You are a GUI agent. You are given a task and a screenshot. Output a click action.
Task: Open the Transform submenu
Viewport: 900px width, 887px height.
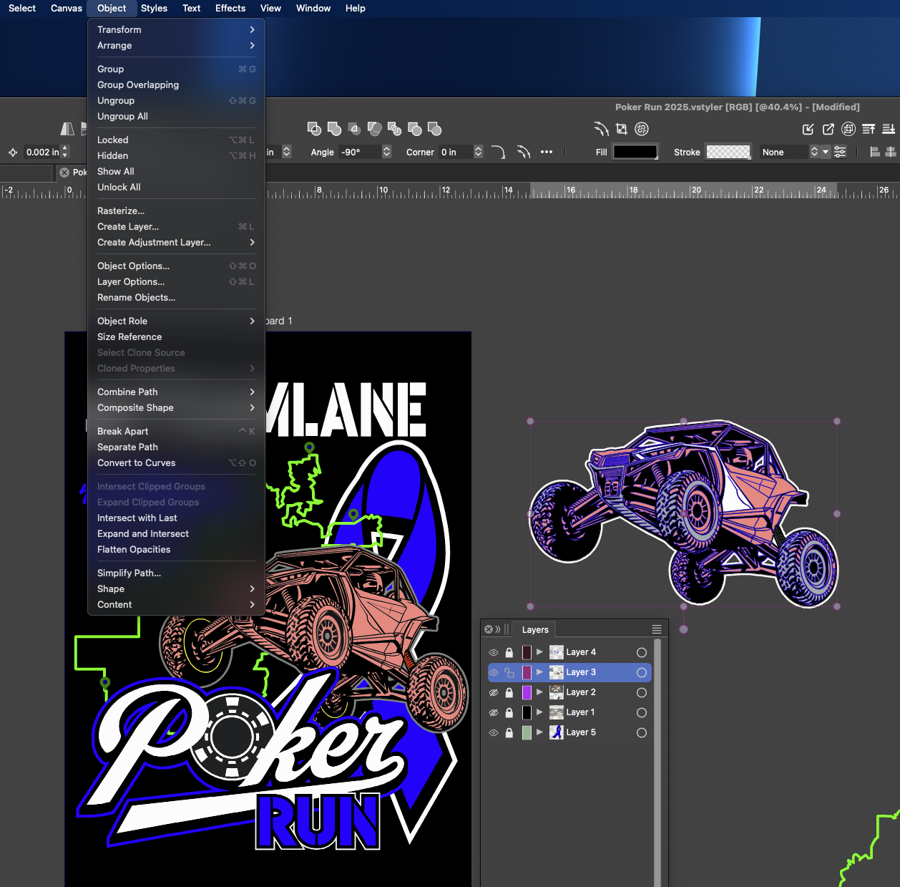[175, 29]
